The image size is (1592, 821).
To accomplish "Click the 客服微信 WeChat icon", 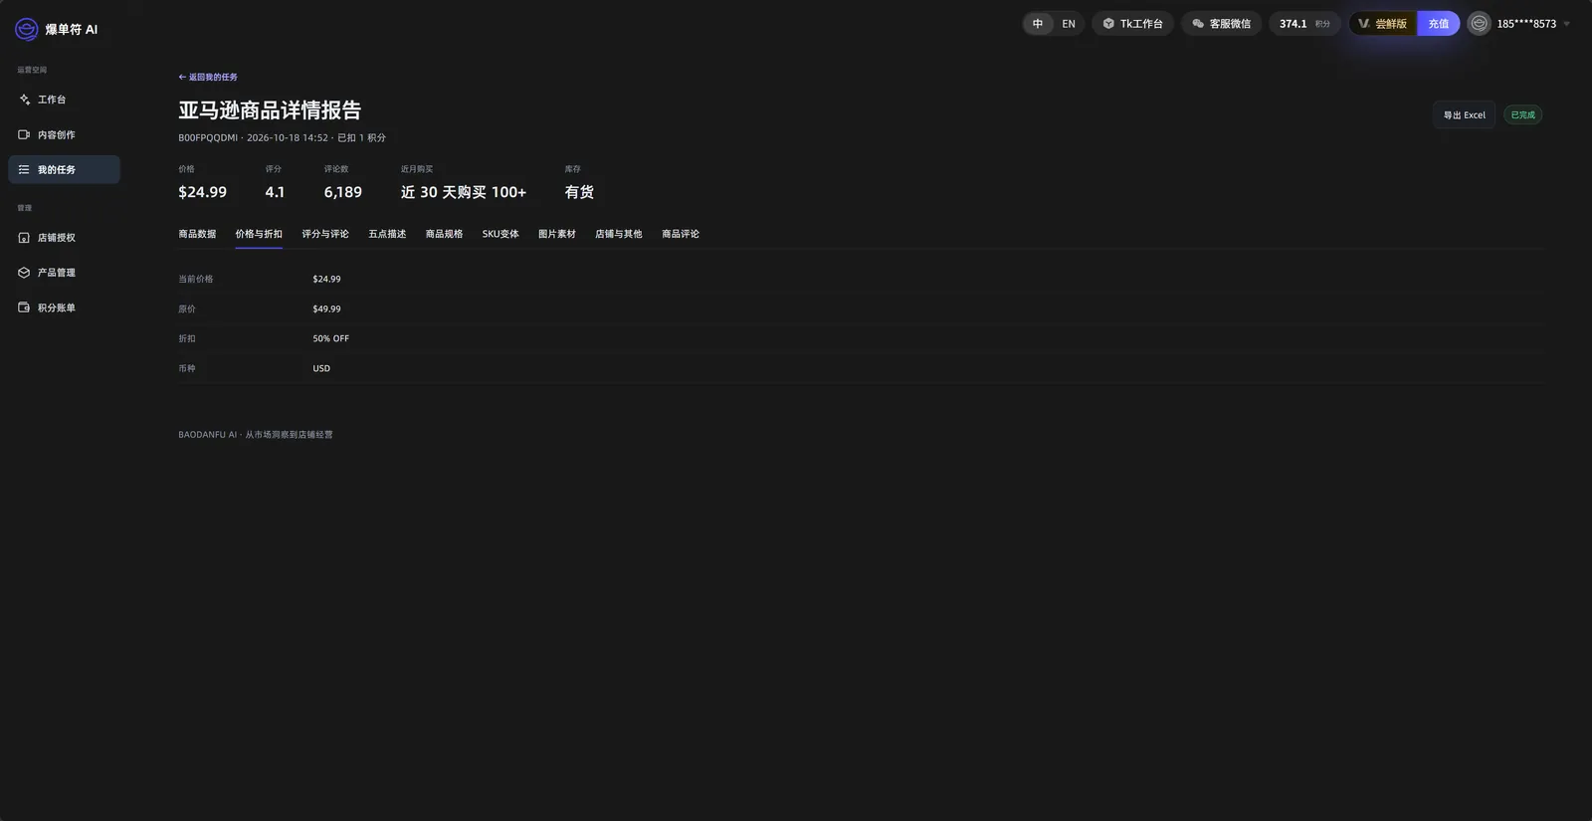I will (x=1198, y=24).
